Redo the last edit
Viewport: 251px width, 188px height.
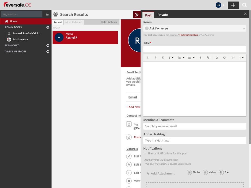(x=224, y=58)
